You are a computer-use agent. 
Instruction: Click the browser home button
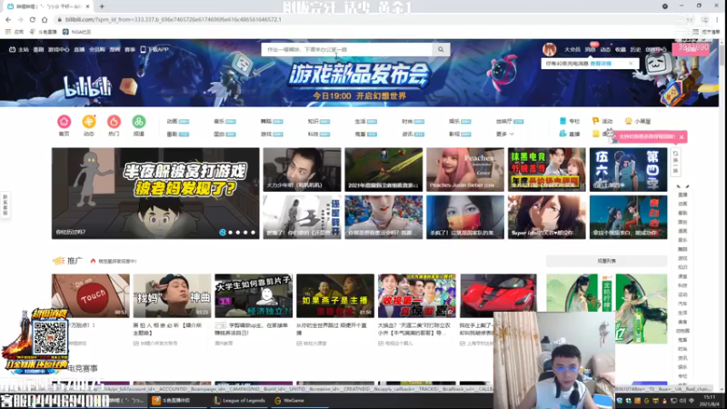tap(45, 19)
